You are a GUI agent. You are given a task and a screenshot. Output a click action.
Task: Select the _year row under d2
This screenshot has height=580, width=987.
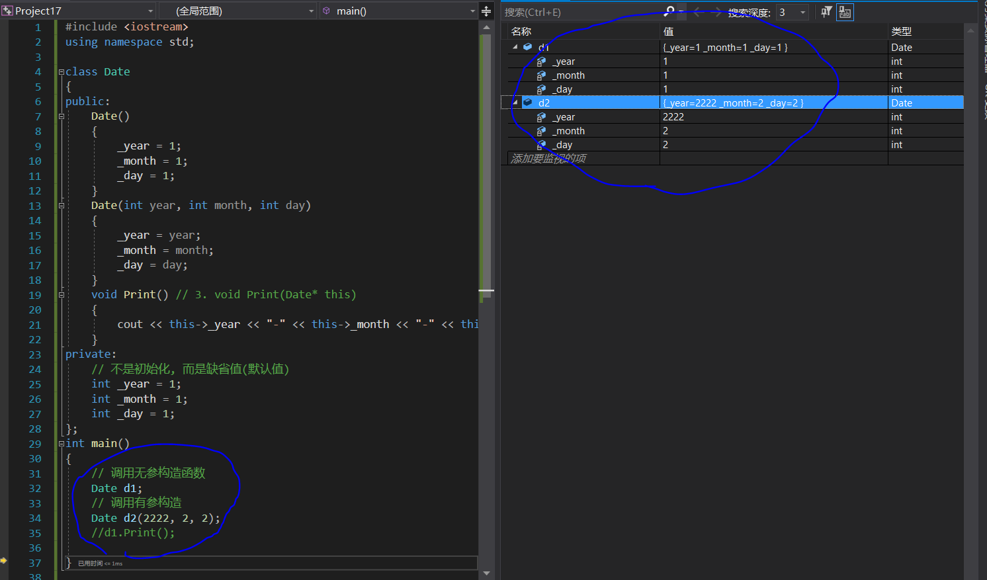(735, 117)
